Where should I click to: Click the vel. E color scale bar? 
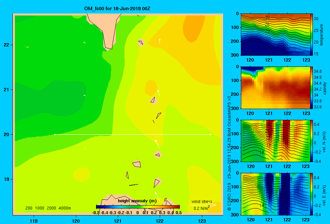[x=312, y=194]
